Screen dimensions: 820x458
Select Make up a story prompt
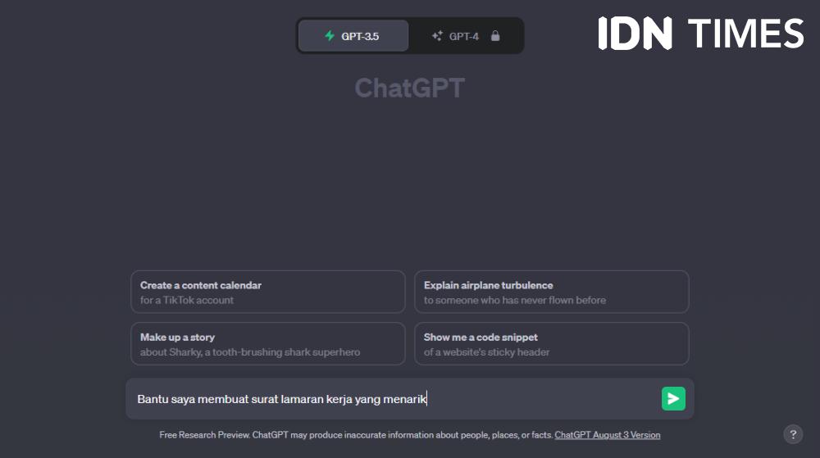[x=268, y=343]
